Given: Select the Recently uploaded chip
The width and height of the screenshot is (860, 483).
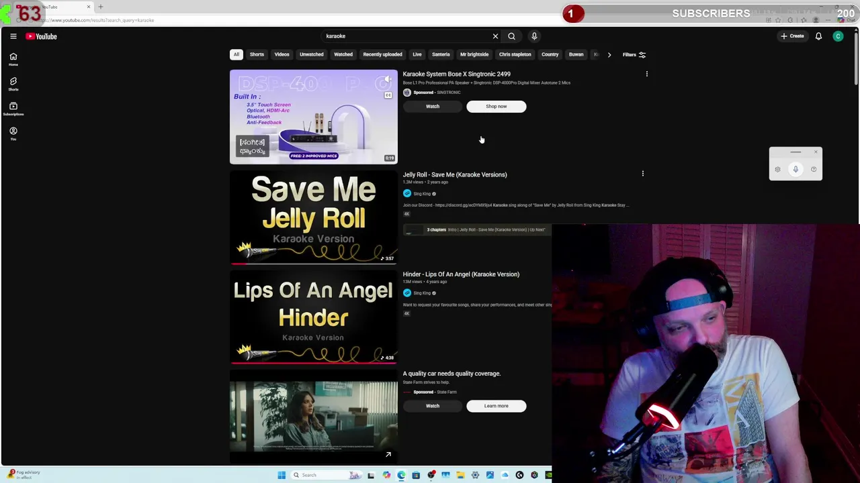Looking at the screenshot, I should (x=382, y=54).
